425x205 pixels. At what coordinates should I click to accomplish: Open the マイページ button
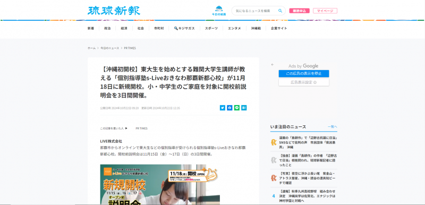[x=325, y=11]
